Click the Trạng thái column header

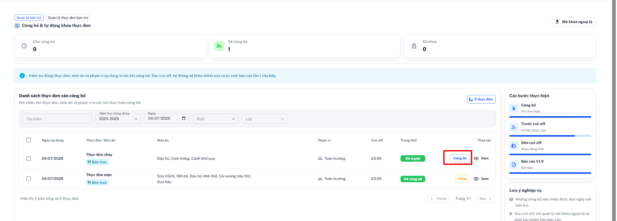click(409, 140)
